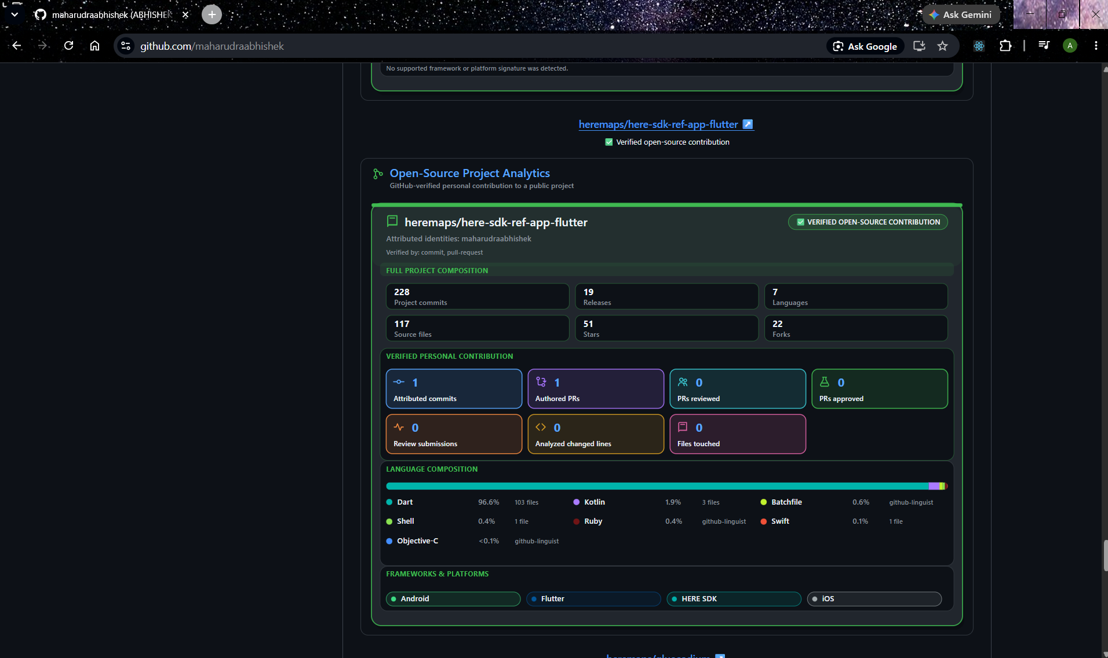Click the 51 Stars card

pos(666,328)
